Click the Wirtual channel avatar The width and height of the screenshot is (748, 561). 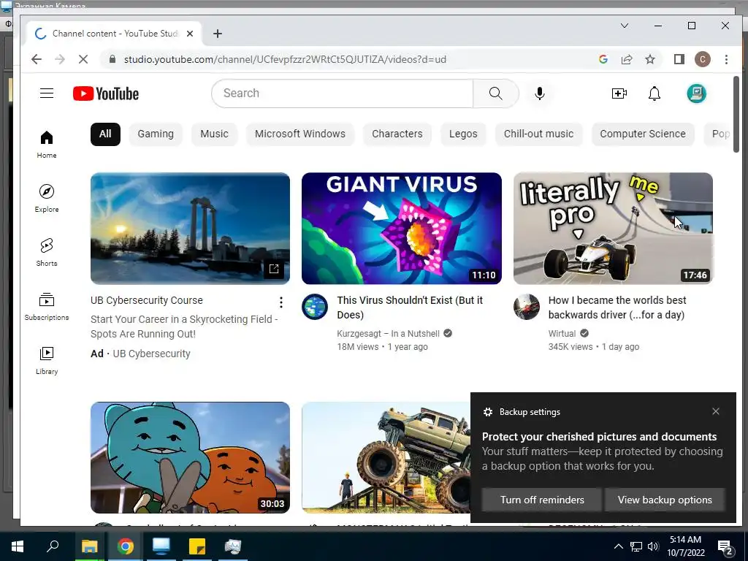(527, 307)
